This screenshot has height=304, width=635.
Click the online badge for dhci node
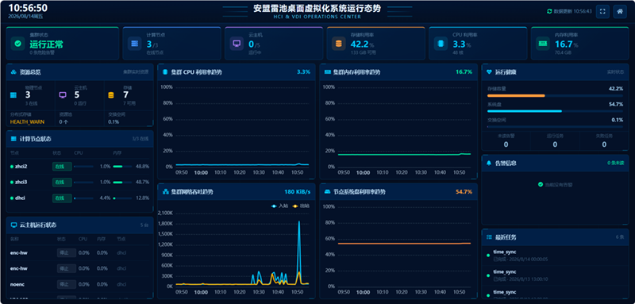point(62,198)
